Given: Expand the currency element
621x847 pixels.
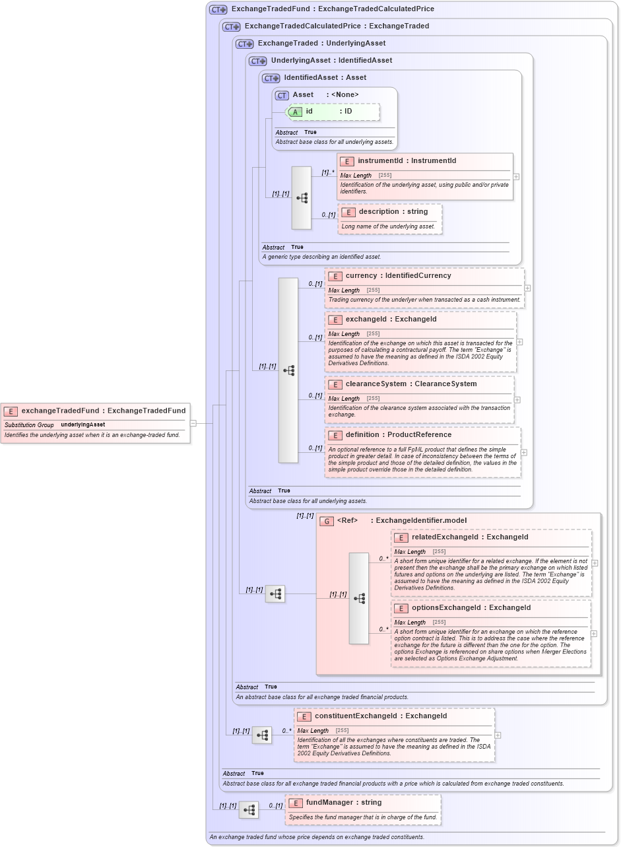Looking at the screenshot, I should (x=528, y=288).
